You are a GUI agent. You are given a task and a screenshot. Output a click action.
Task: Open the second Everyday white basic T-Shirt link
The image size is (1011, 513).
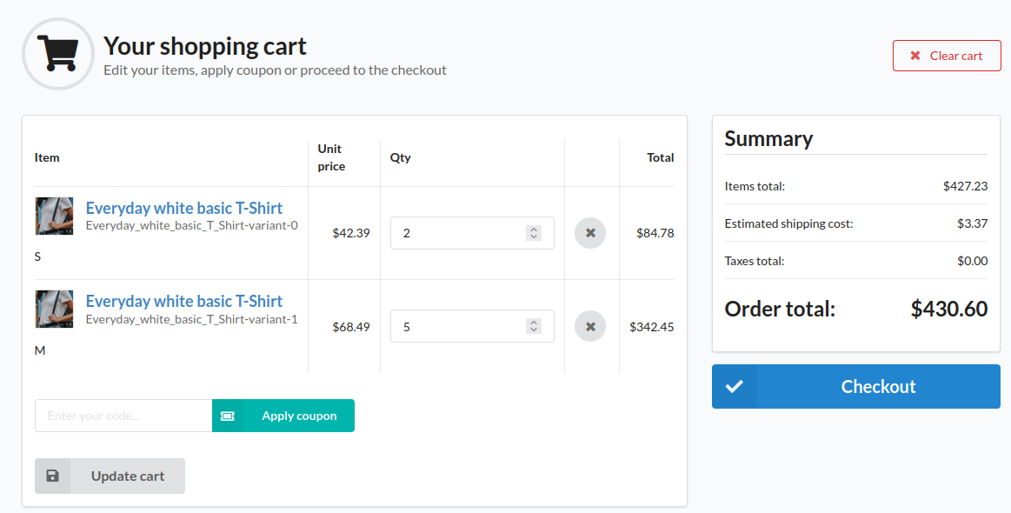[183, 301]
